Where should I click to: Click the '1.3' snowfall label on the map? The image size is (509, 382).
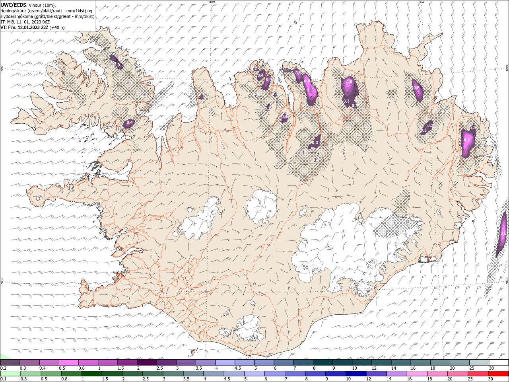(x=311, y=90)
